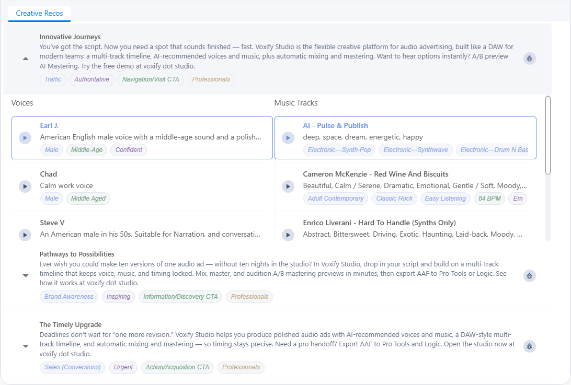
Task: Play the Hard To Handle track
Action: (x=288, y=235)
